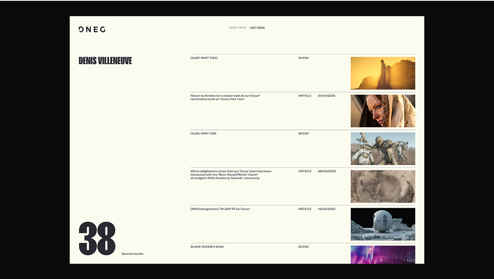Screen dimensions: 494x279
Task: Open the DUNE: PART ONE show
Action: [x=203, y=134]
